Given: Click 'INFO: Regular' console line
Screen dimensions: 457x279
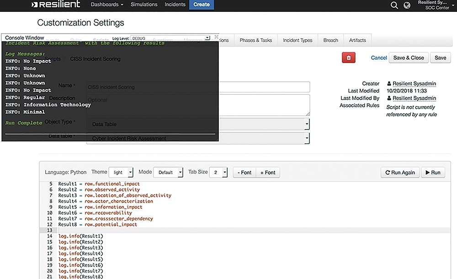Looking at the screenshot, I should pyautogui.click(x=25, y=98).
